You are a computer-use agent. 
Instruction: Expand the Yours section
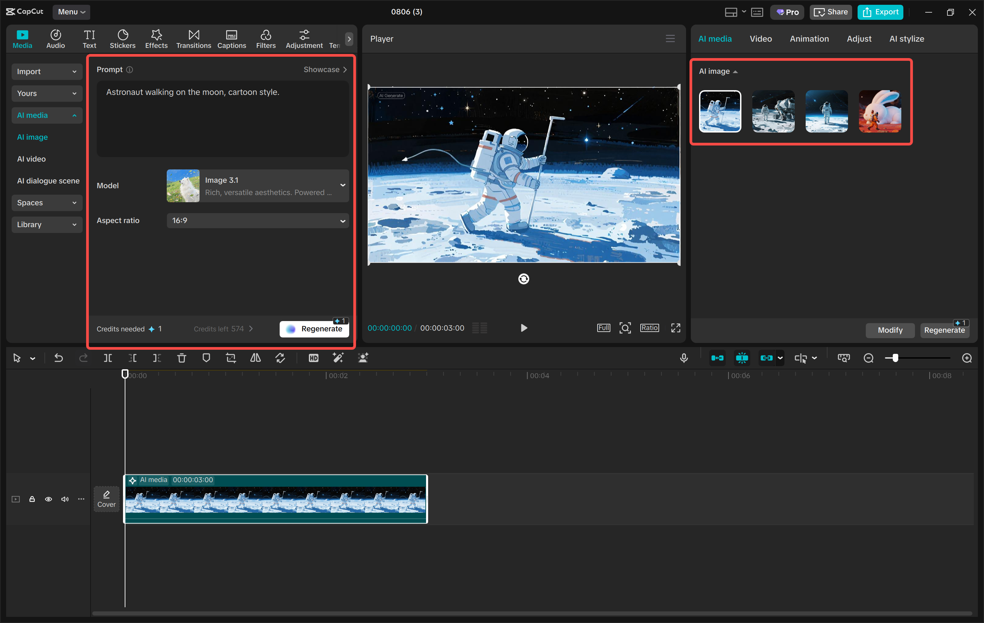[x=47, y=93]
